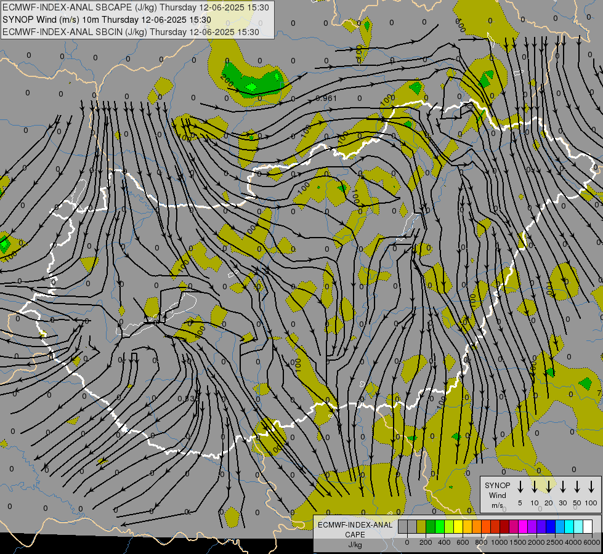The image size is (603, 554).
Task: Click the 'ECMWF-INDEX-ANAL CAPE J/kg' legend label
Action: [x=355, y=534]
